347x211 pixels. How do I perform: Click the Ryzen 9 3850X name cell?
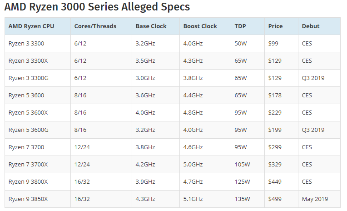click(38, 199)
